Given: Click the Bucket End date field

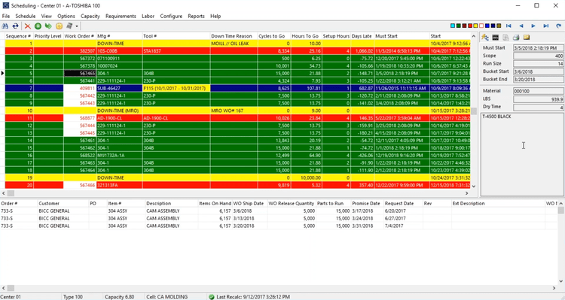Looking at the screenshot, I should 539,80.
